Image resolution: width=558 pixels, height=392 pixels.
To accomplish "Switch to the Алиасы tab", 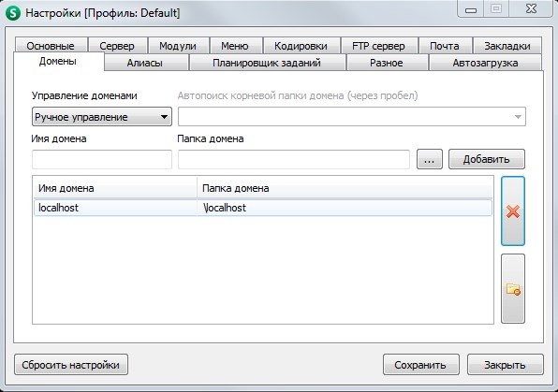I will (x=145, y=63).
